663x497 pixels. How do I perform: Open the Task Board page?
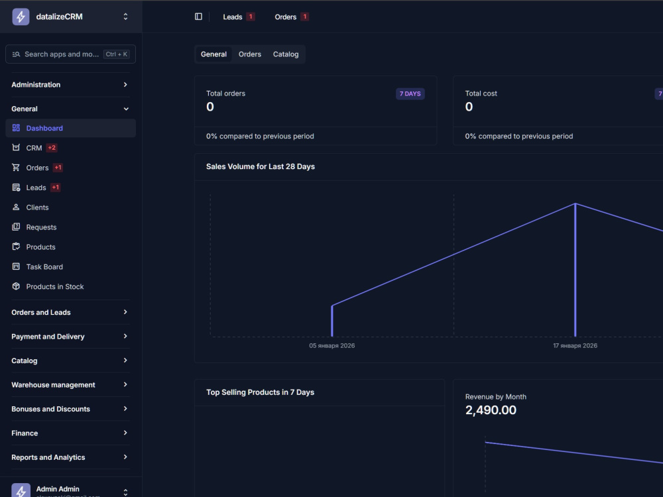pos(70,266)
